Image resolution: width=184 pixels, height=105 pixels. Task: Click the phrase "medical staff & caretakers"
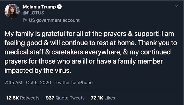point(44,52)
